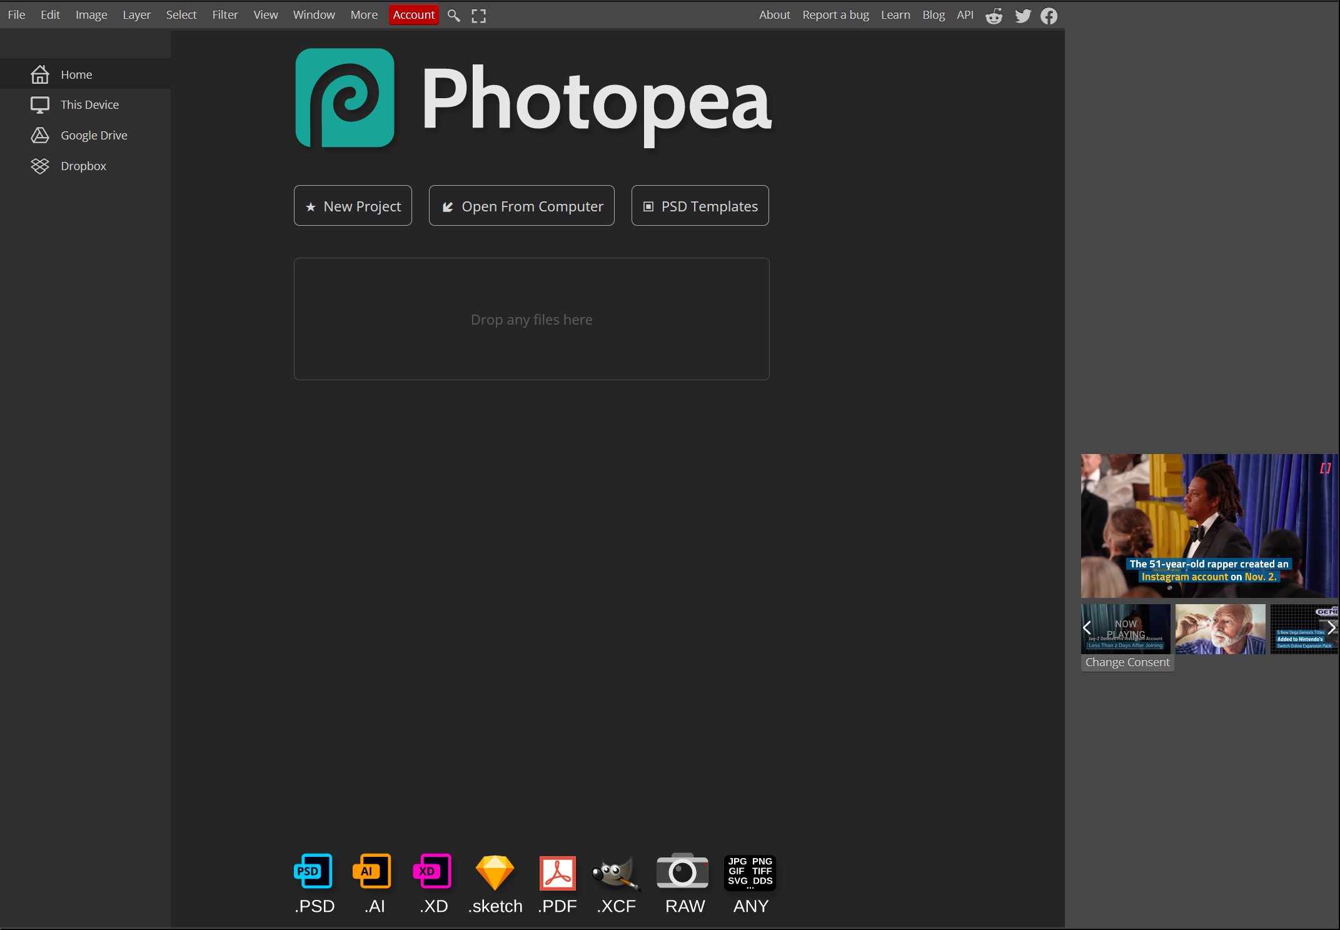Viewport: 1340px width, 930px height.
Task: Click inside the Drop any files here area
Action: 531,319
